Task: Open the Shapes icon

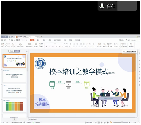Action: click(x=105, y=44)
